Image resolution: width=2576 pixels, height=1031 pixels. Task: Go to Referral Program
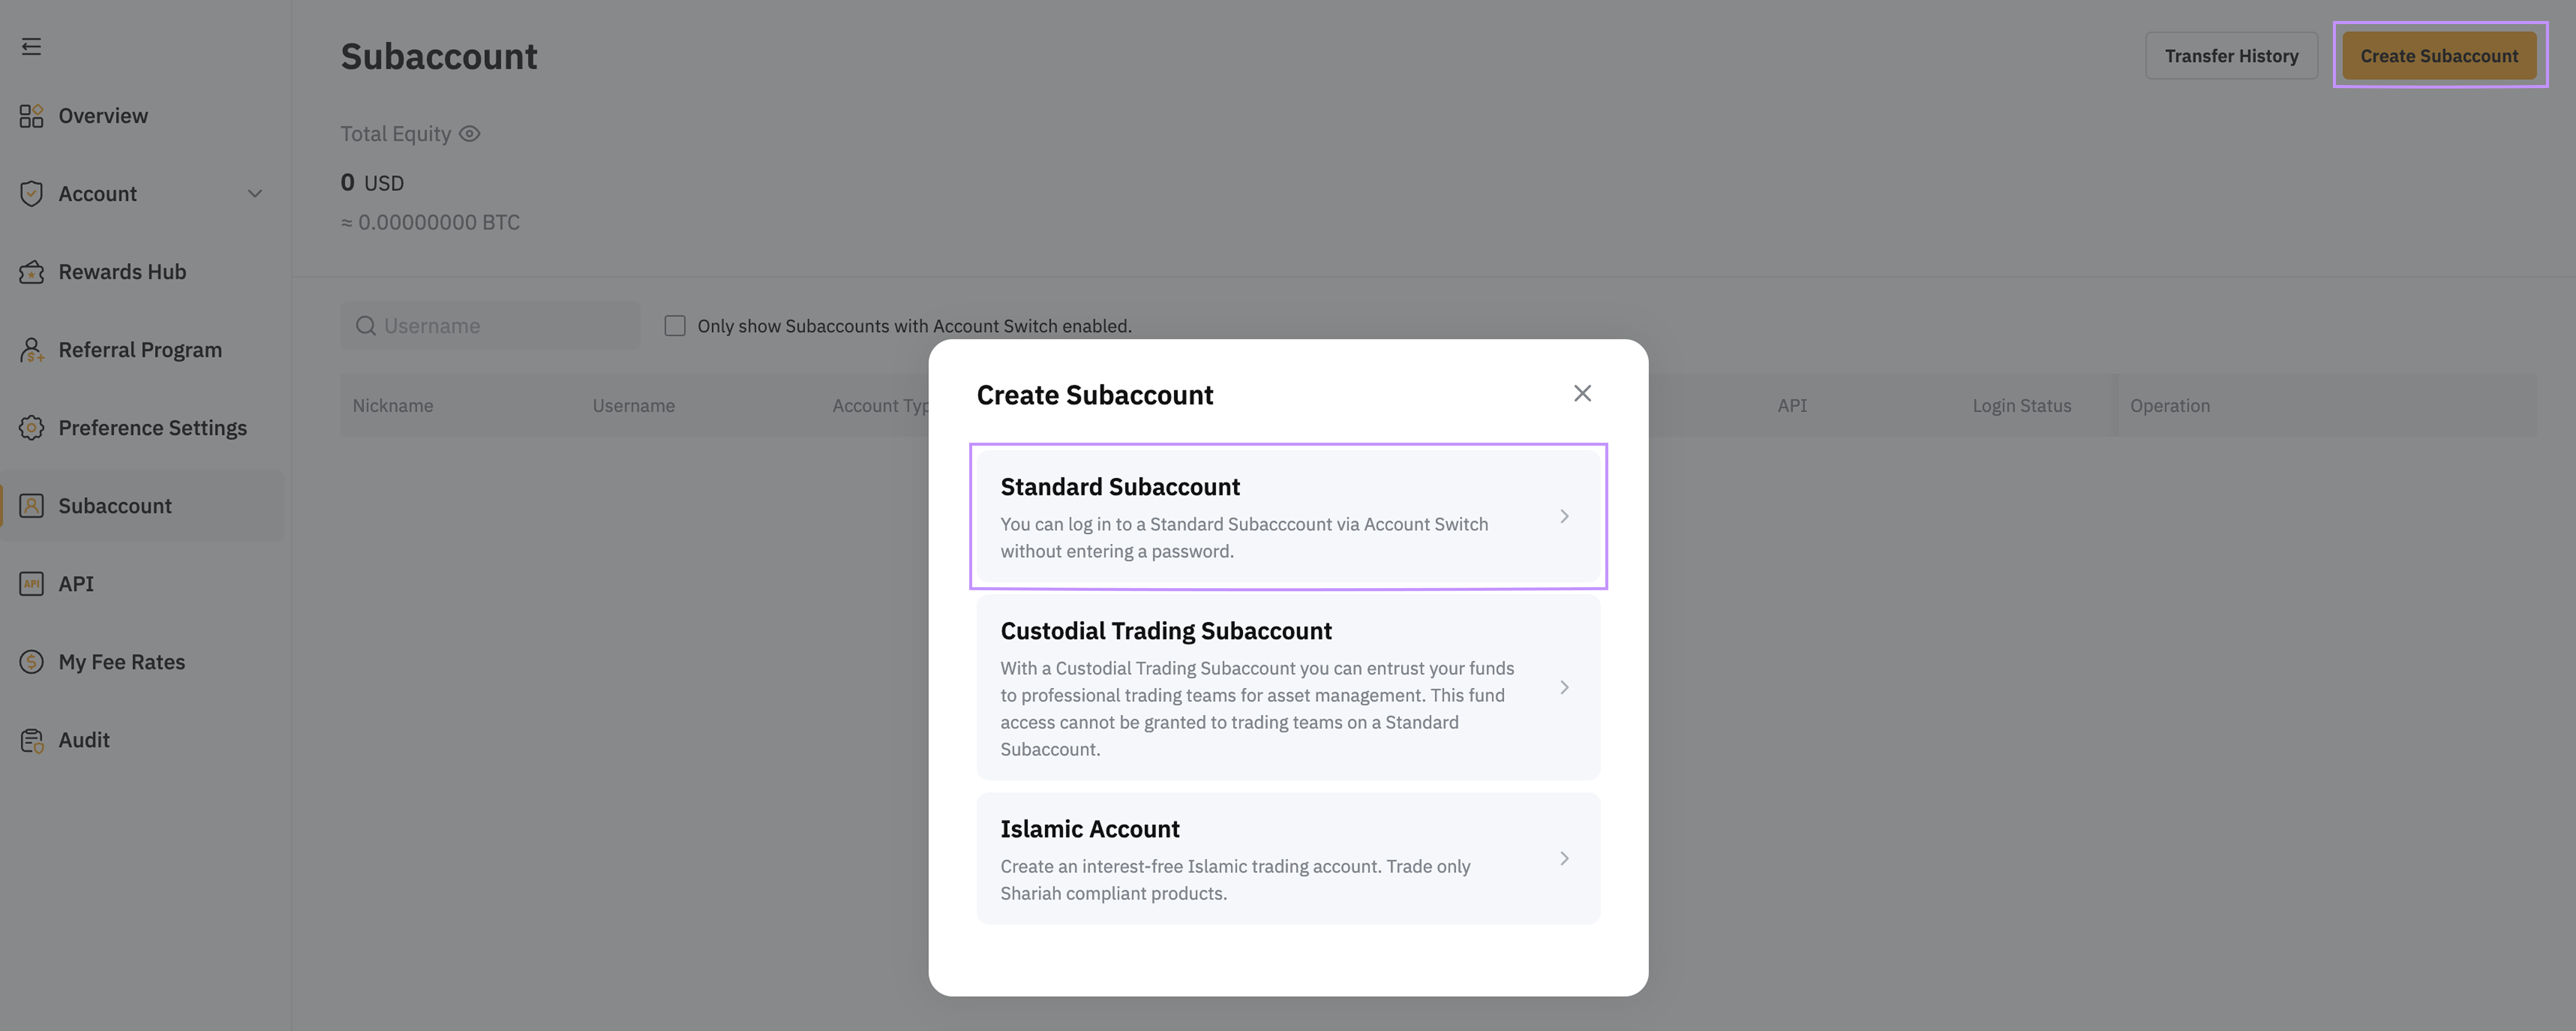[x=140, y=350]
